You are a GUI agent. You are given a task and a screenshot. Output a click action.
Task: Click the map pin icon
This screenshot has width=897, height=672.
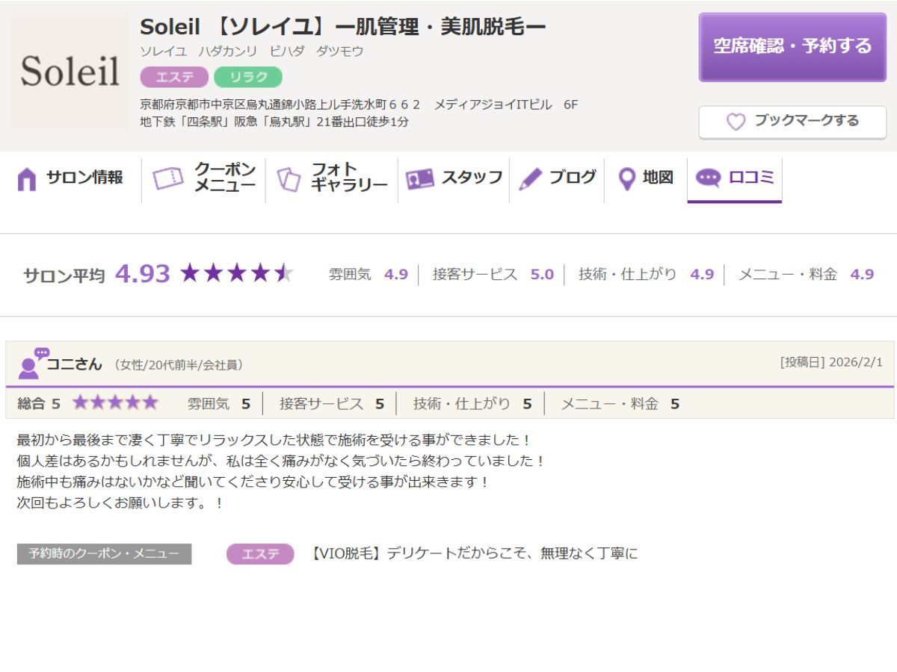coord(627,178)
